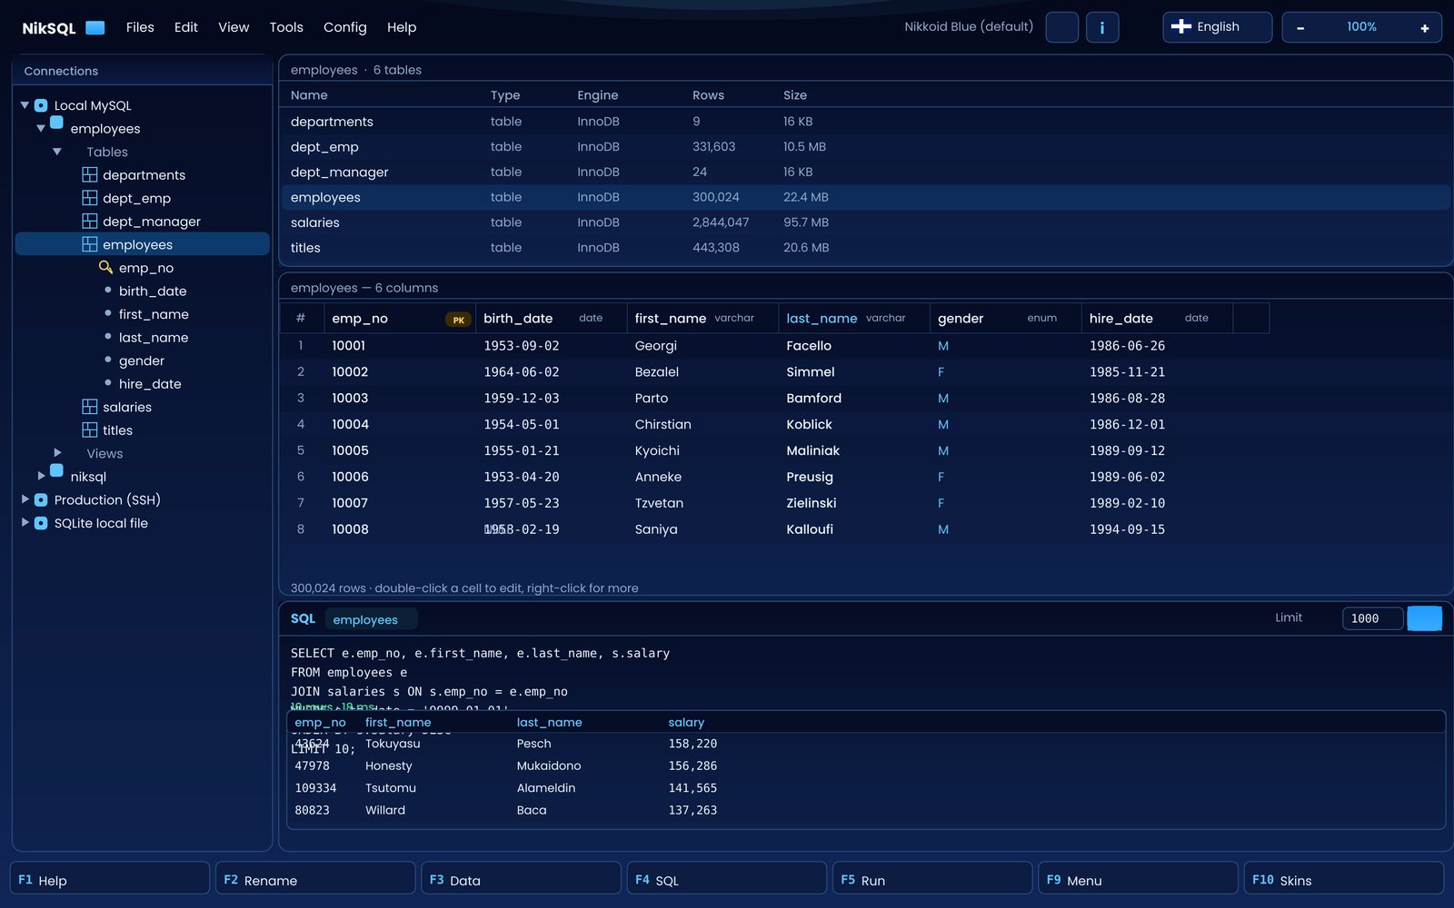Expand the Production (SSH) connection arrow
Viewport: 1454px width, 908px height.
[25, 499]
